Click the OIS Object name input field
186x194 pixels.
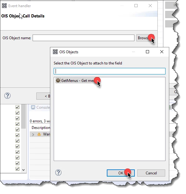84,38
